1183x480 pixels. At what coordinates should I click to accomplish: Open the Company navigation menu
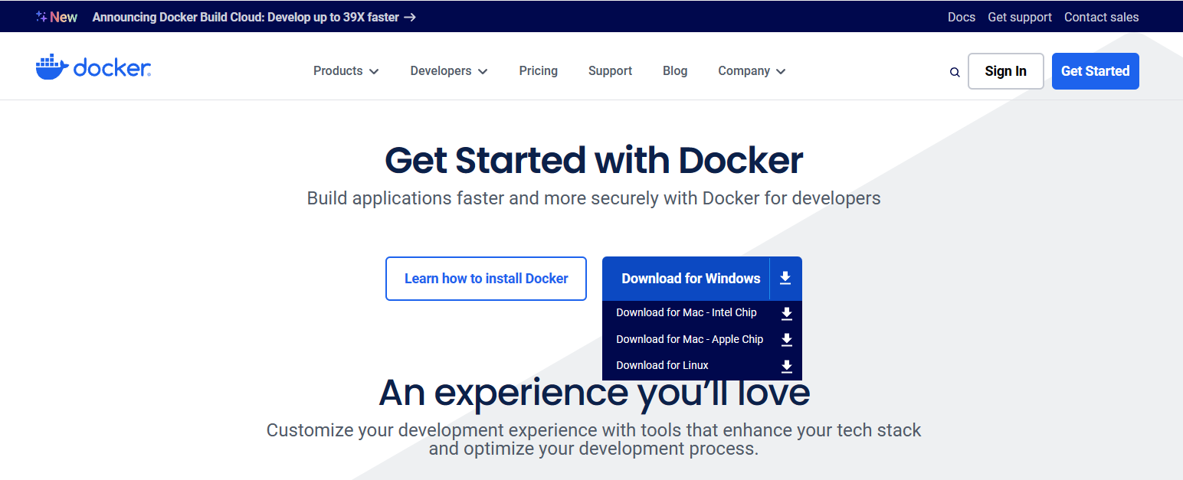tap(752, 70)
